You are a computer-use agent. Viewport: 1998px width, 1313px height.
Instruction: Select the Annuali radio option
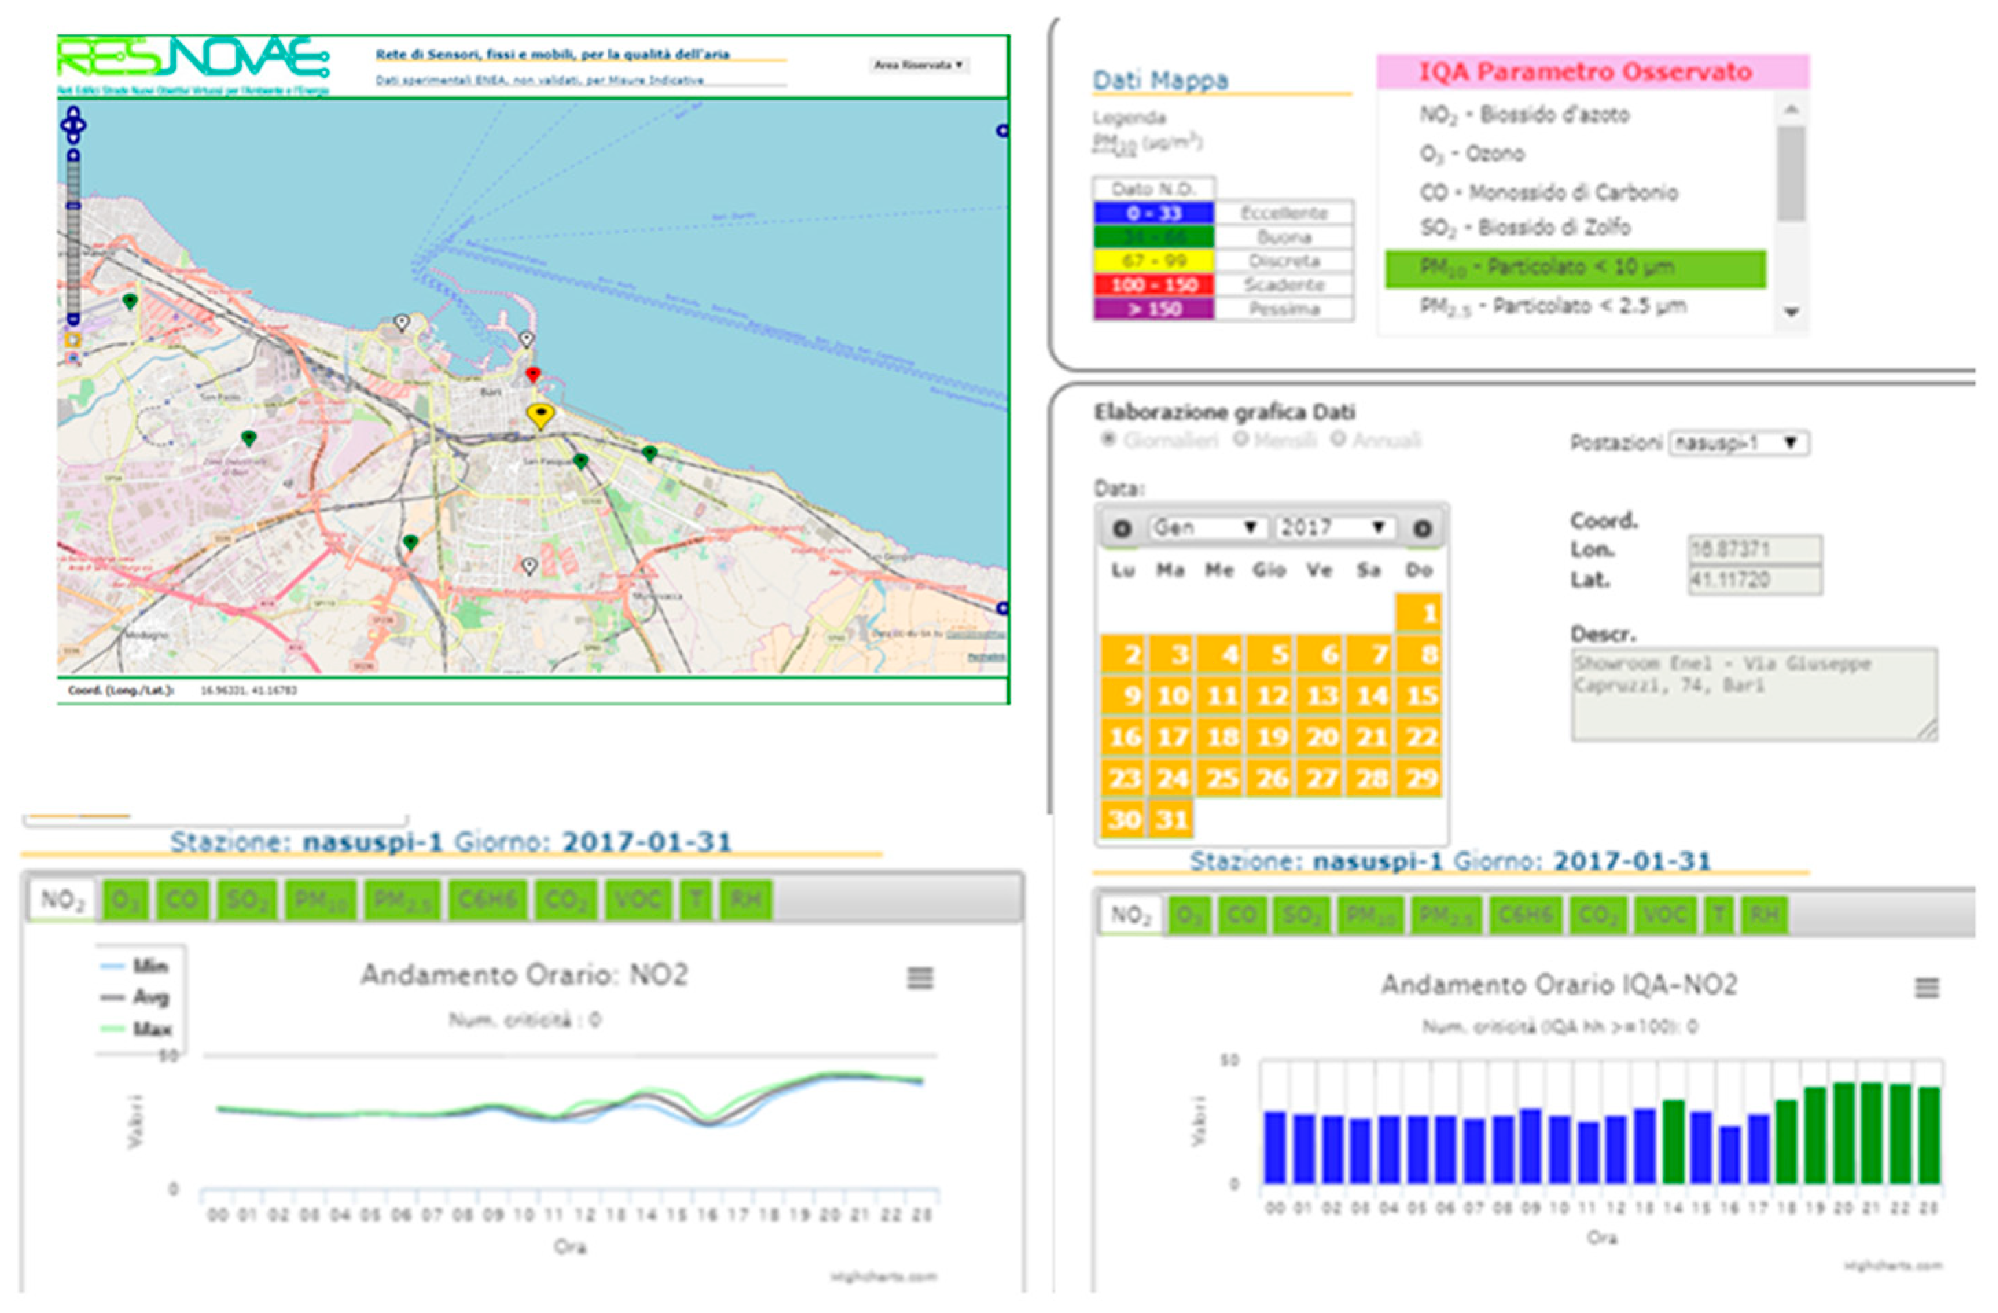coord(1338,440)
